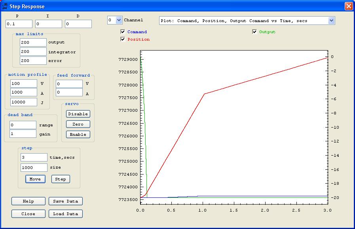Viewport: 355px width, 229px height.
Task: Uncheck the Command plot checkbox
Action: click(x=123, y=32)
